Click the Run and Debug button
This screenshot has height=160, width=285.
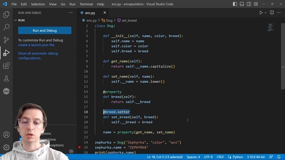point(45,31)
